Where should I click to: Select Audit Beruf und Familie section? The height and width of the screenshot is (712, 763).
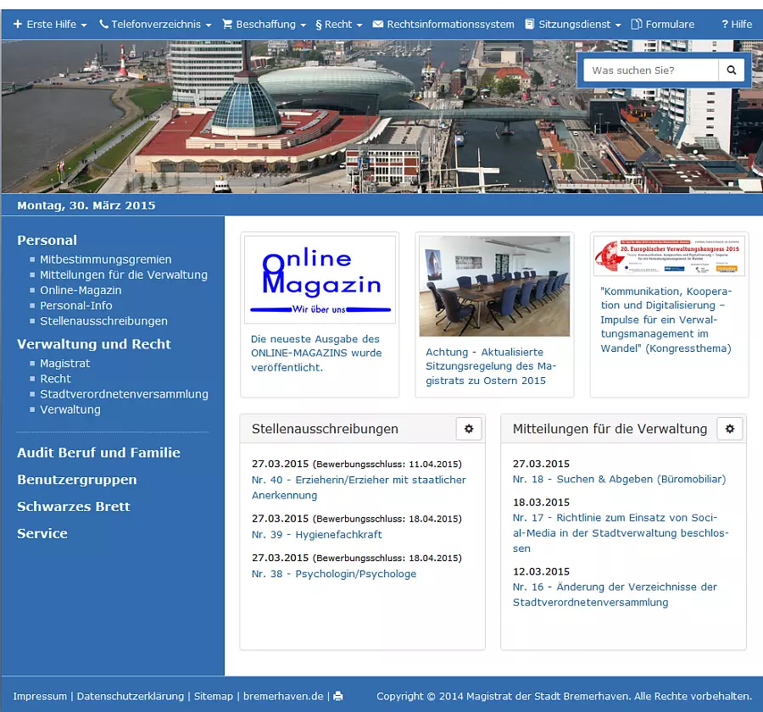(x=99, y=453)
